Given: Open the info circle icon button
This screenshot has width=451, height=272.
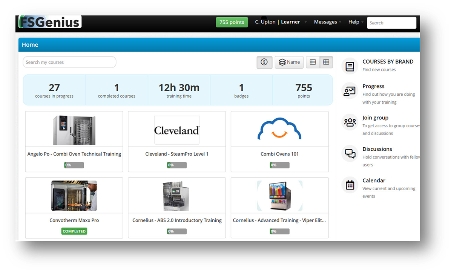Looking at the screenshot, I should pyautogui.click(x=264, y=62).
